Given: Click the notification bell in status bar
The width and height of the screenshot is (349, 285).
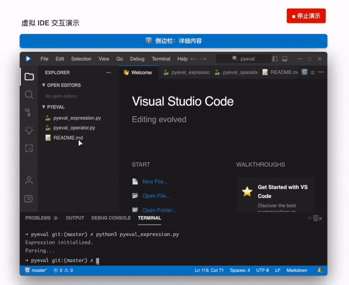Looking at the screenshot, I should coord(320,270).
